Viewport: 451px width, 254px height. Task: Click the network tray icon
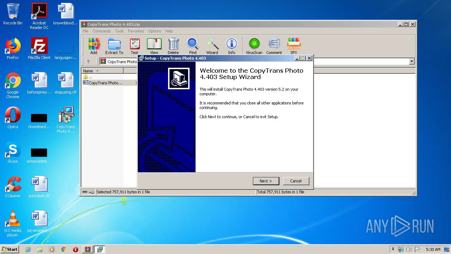tap(401, 249)
